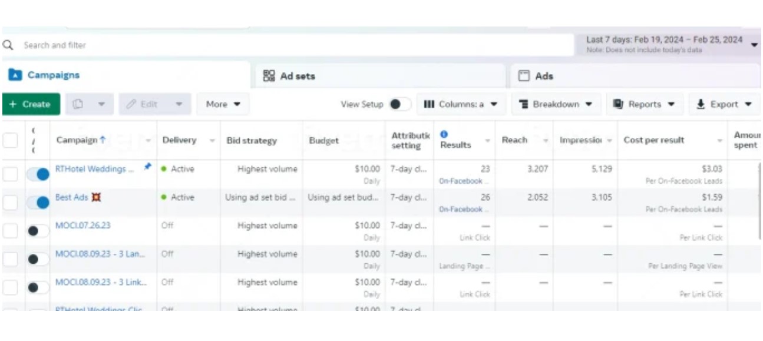
Task: Turn off the Best Ads campaign toggle
Action: tap(38, 203)
